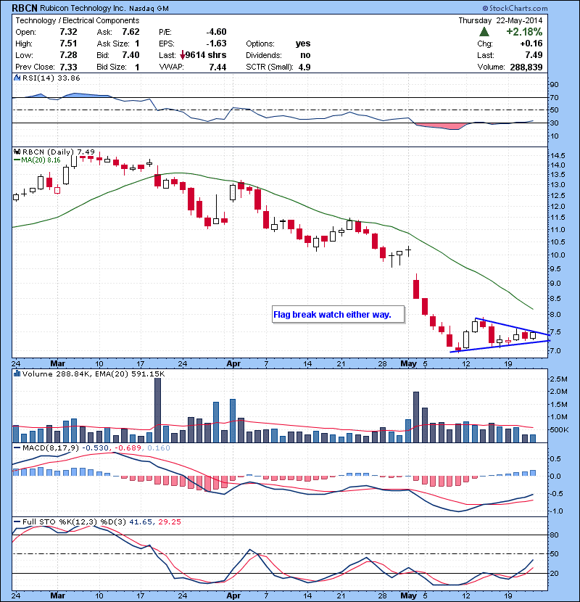The height and width of the screenshot is (602, 580).
Task: Click the EPS value -1.63
Action: click(217, 44)
